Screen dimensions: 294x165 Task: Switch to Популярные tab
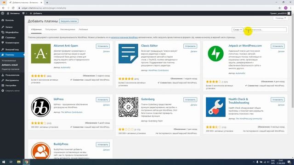pyautogui.click(x=51, y=29)
